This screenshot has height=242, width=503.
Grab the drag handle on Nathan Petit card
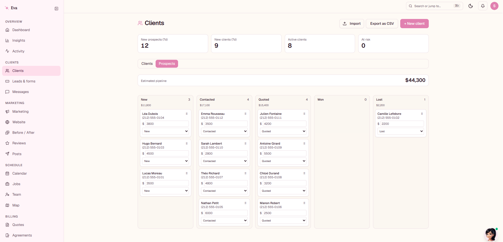pyautogui.click(x=245, y=203)
